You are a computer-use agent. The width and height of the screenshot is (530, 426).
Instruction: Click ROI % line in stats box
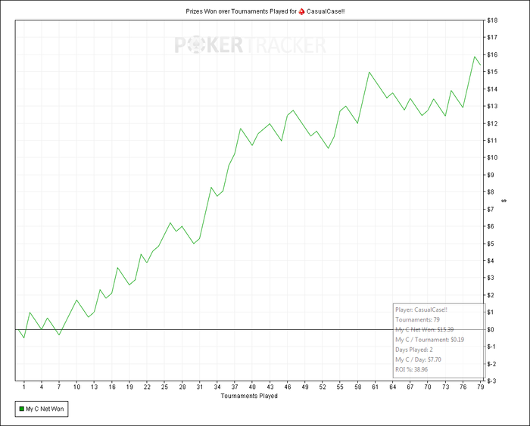pos(411,369)
